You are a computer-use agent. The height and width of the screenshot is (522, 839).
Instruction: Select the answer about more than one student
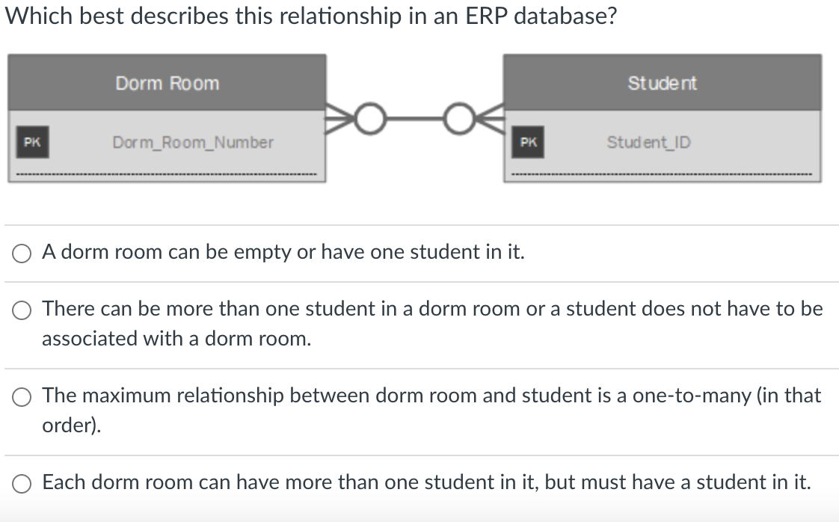coord(21,310)
